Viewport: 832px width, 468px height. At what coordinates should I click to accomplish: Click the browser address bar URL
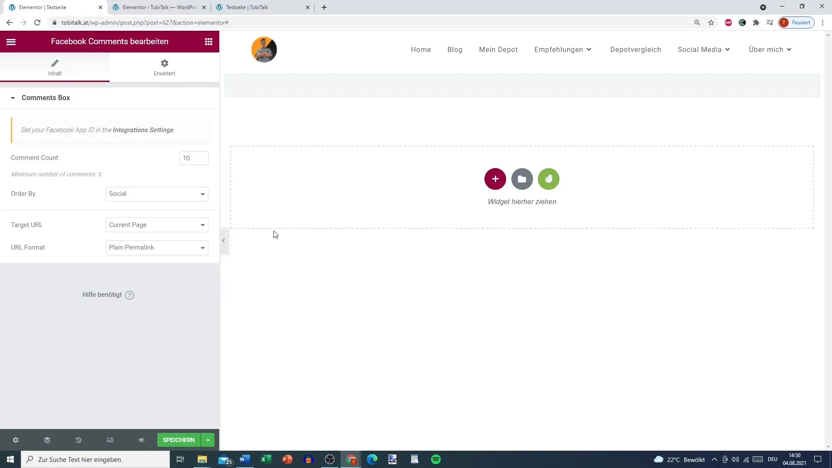click(x=145, y=23)
